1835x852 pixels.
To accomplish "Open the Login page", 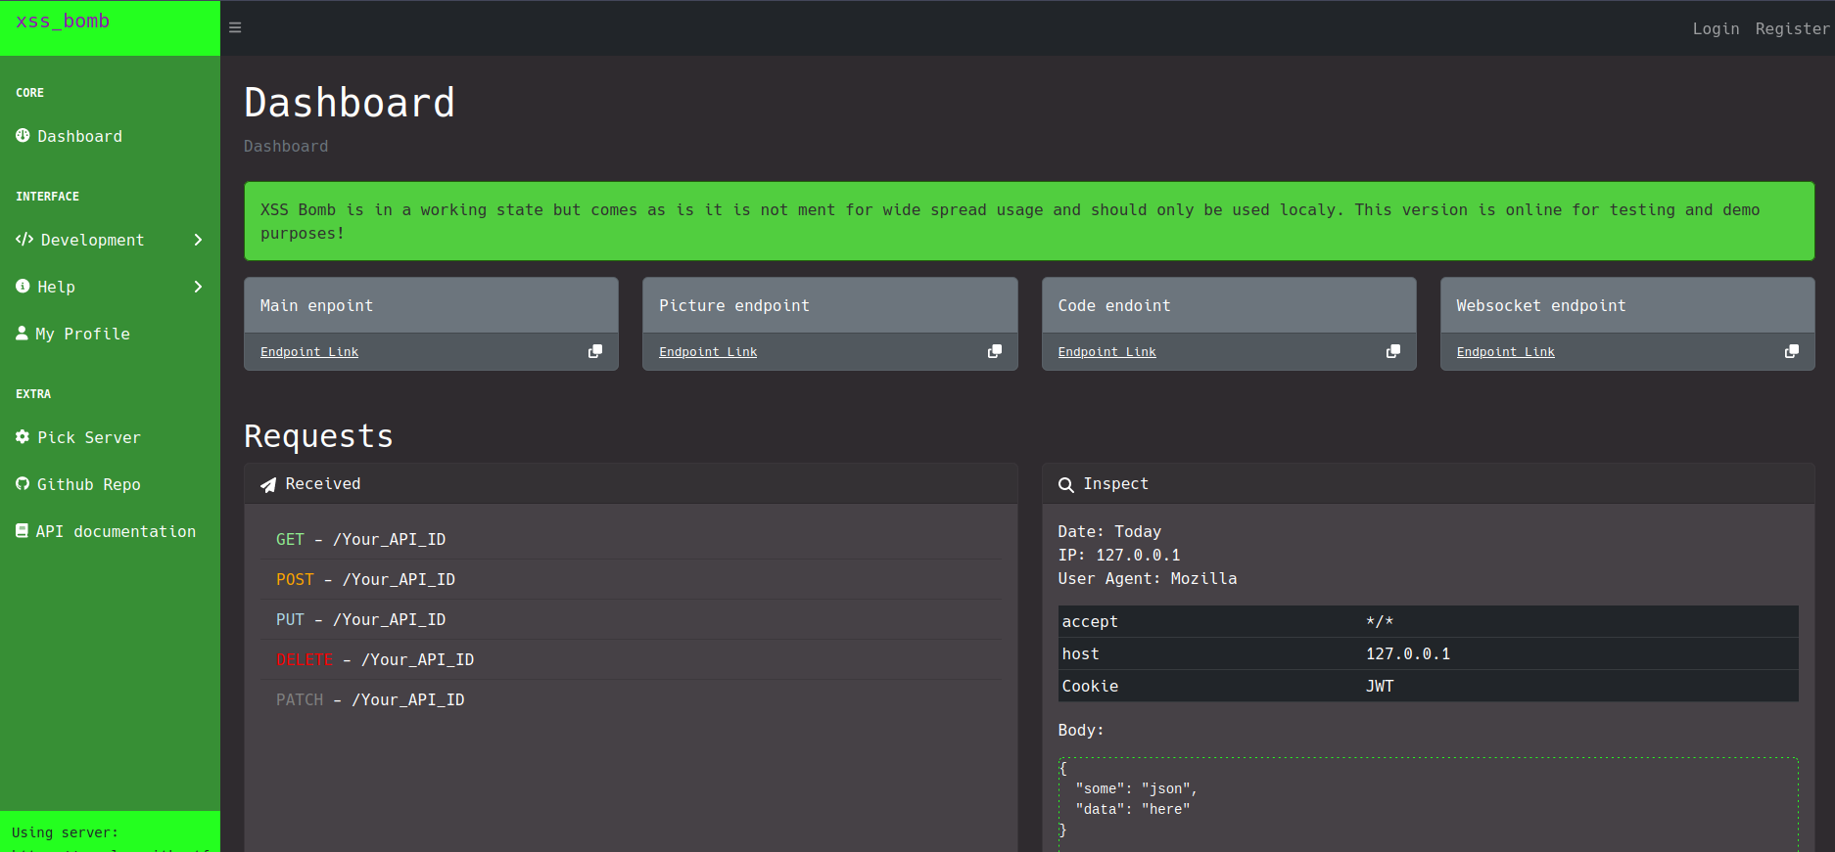I will (1716, 28).
